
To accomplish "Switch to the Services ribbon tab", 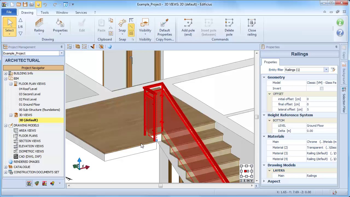I will [x=81, y=13].
